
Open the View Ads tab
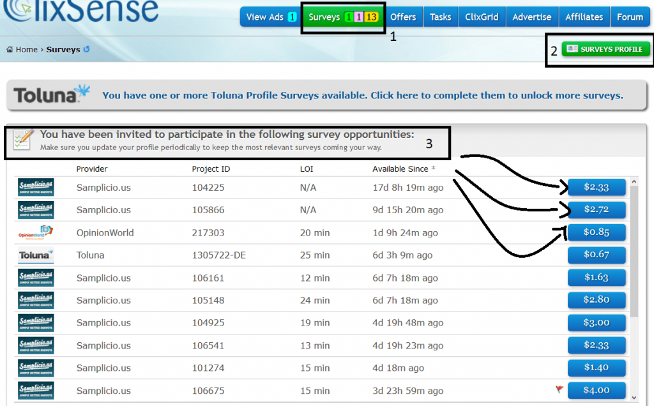[x=271, y=17]
